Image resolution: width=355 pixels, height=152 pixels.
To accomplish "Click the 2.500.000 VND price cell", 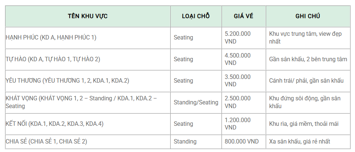I will point(244,103).
